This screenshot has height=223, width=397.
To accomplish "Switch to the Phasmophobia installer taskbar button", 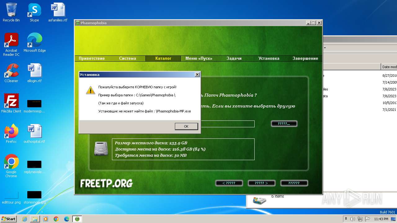I will (77, 219).
